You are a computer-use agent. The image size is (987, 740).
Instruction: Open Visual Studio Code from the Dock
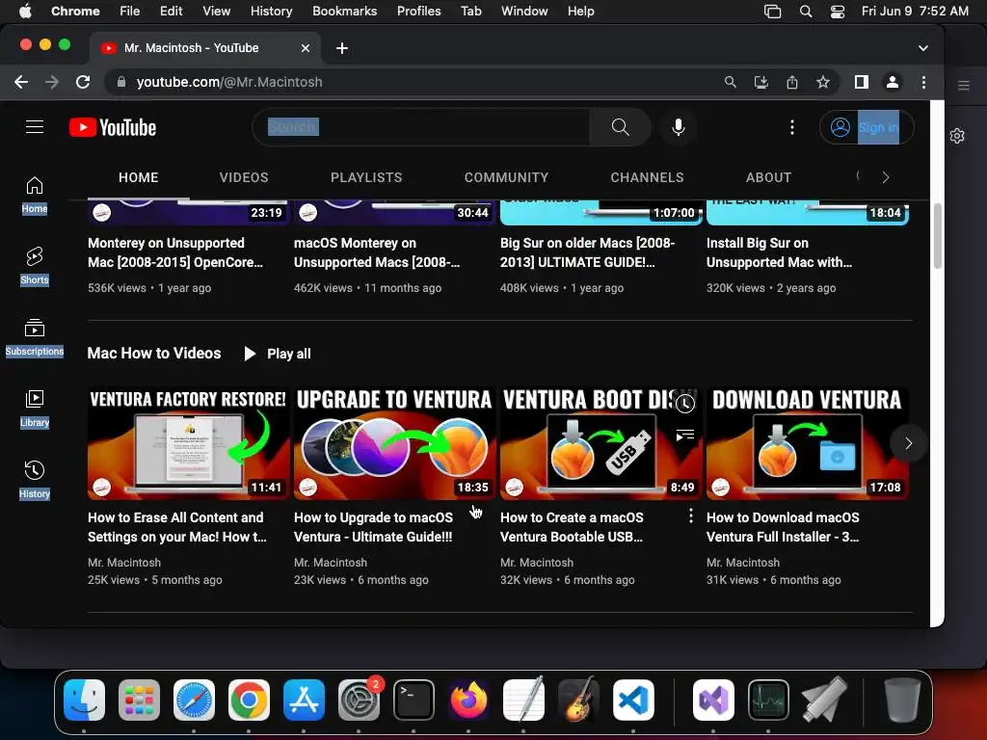tap(633, 700)
